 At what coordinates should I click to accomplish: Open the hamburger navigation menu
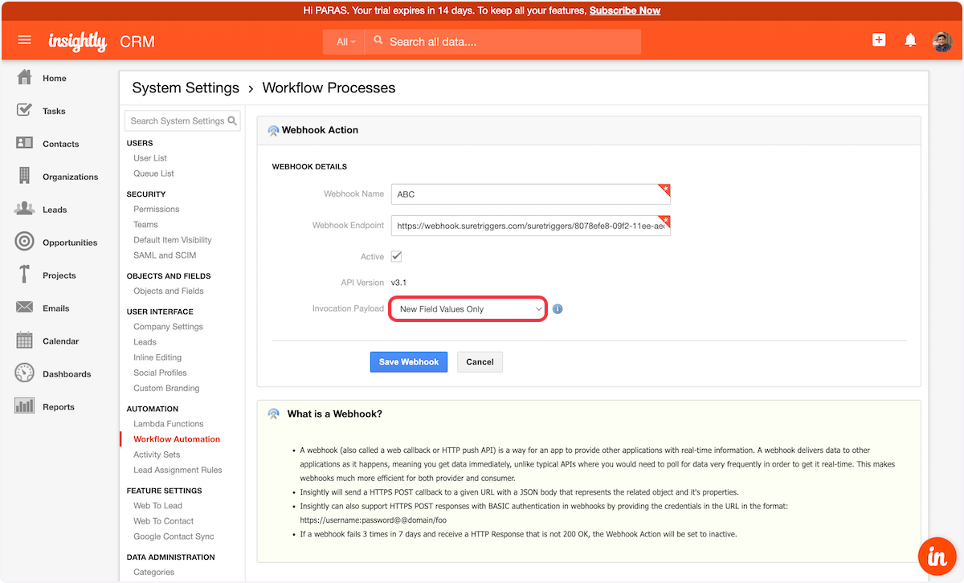24,40
